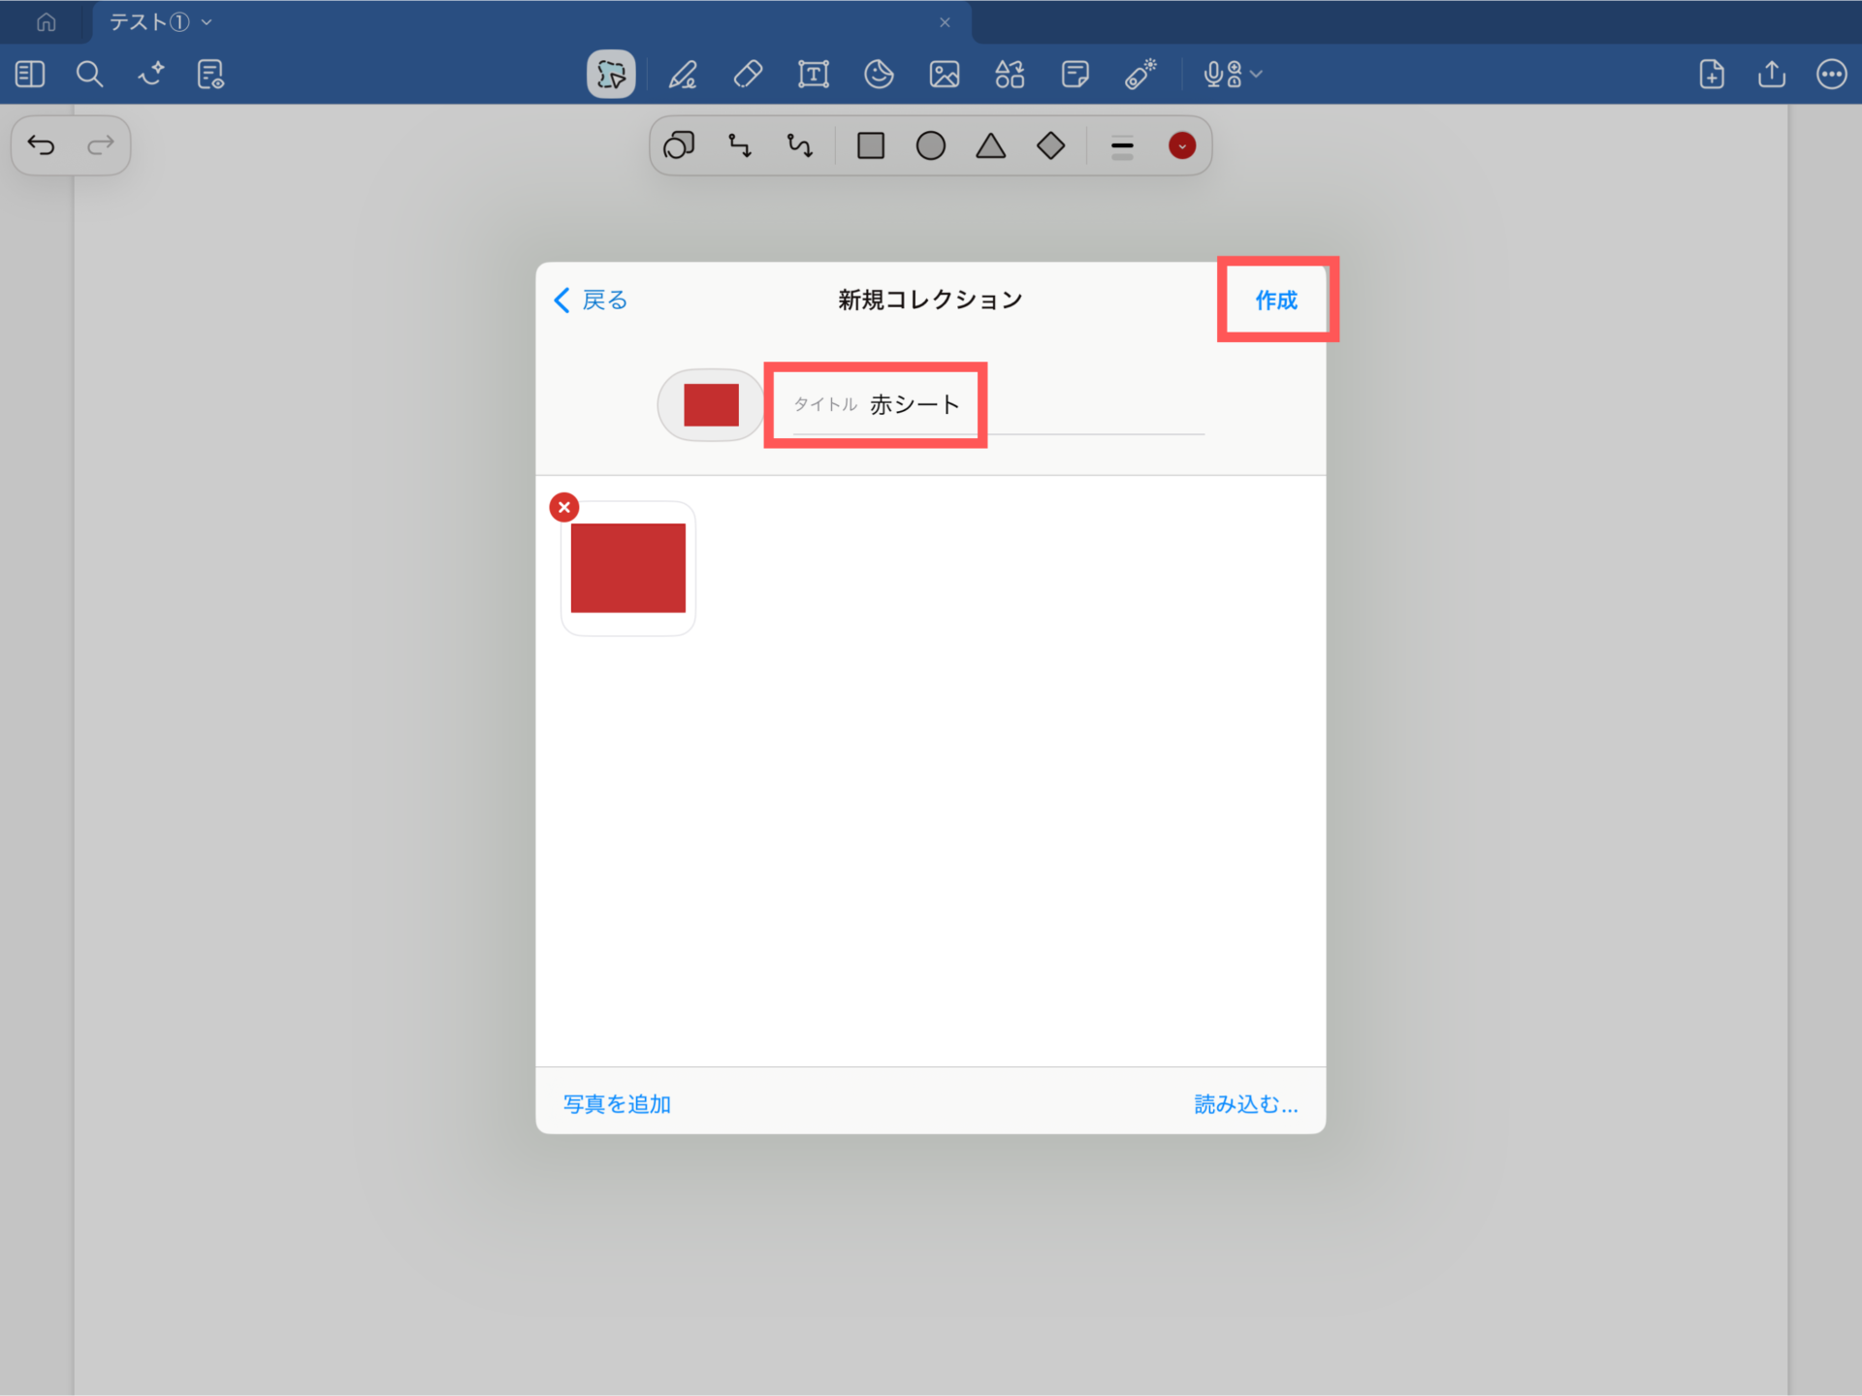Click the 写真を追加 link

(617, 1104)
